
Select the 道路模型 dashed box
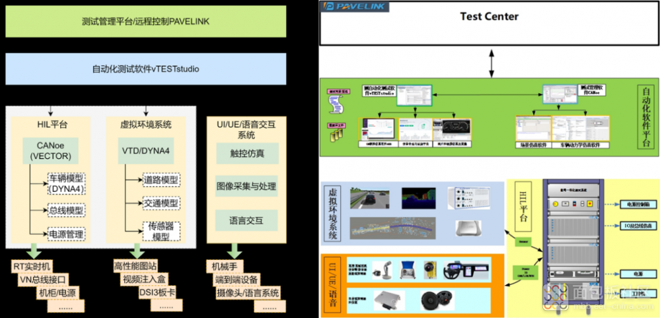pos(161,180)
